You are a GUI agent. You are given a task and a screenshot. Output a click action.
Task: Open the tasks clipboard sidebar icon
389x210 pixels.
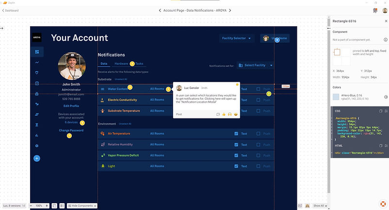pos(37,83)
